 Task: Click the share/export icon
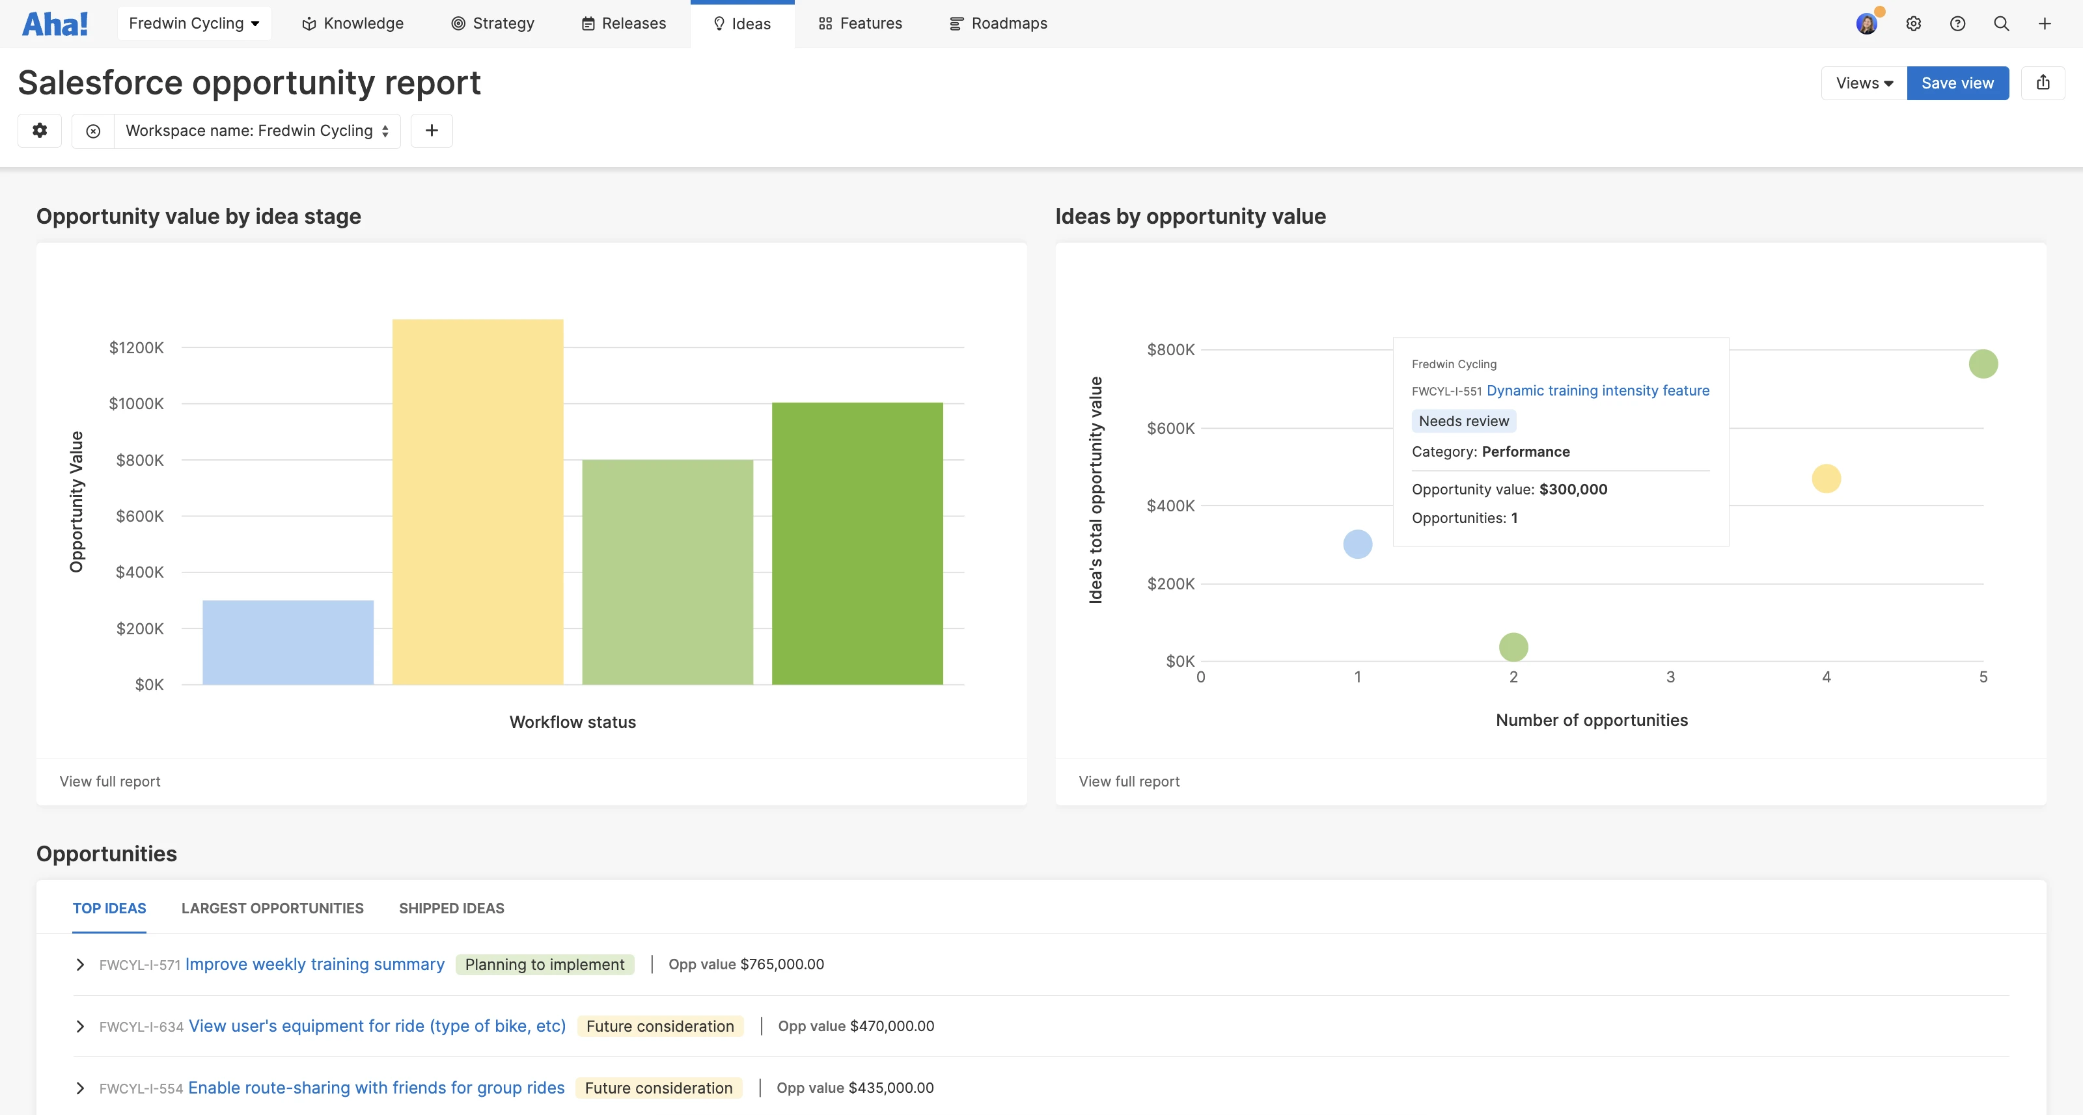tap(2043, 83)
